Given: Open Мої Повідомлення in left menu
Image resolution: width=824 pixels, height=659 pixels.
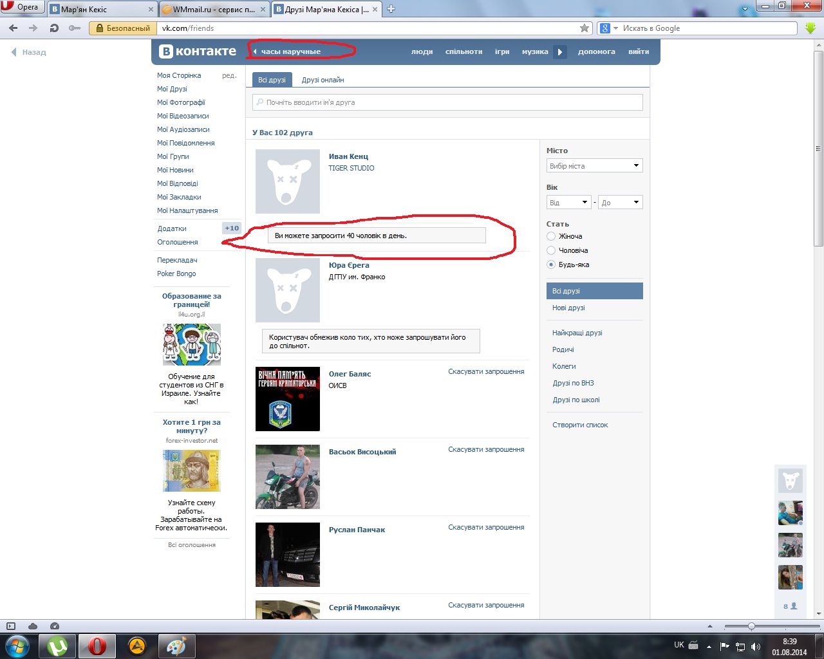Looking at the screenshot, I should [186, 143].
